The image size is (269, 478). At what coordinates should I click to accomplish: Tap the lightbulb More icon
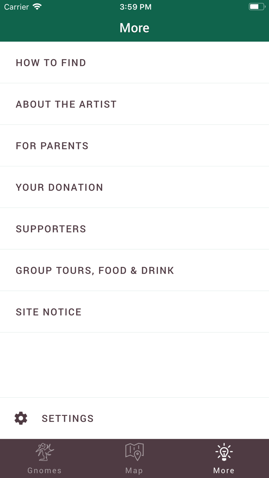pos(224,452)
